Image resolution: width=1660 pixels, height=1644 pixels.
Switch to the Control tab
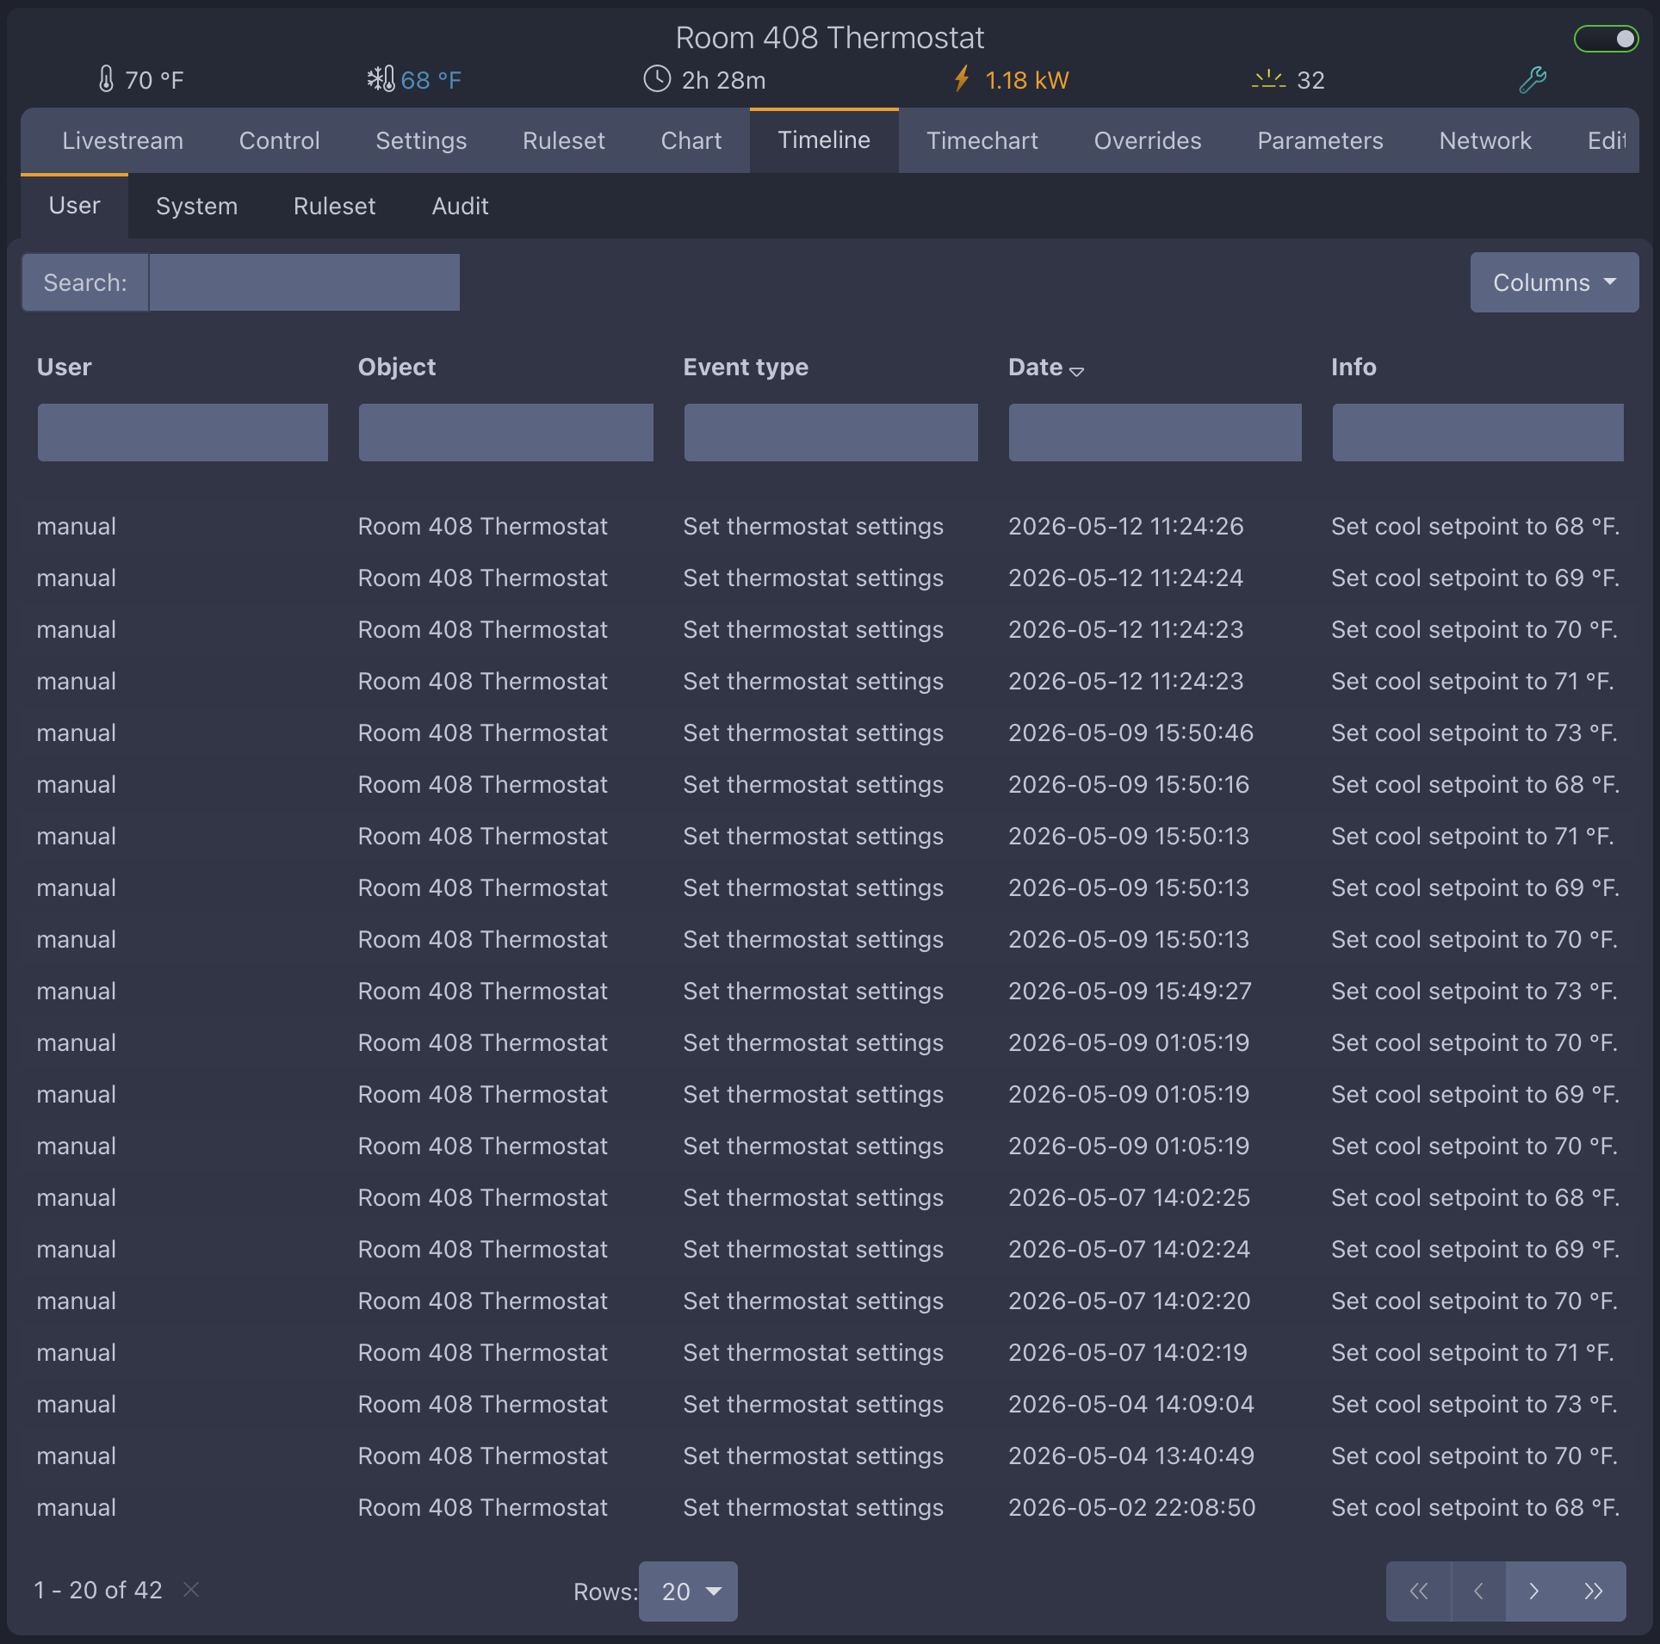pyautogui.click(x=279, y=140)
